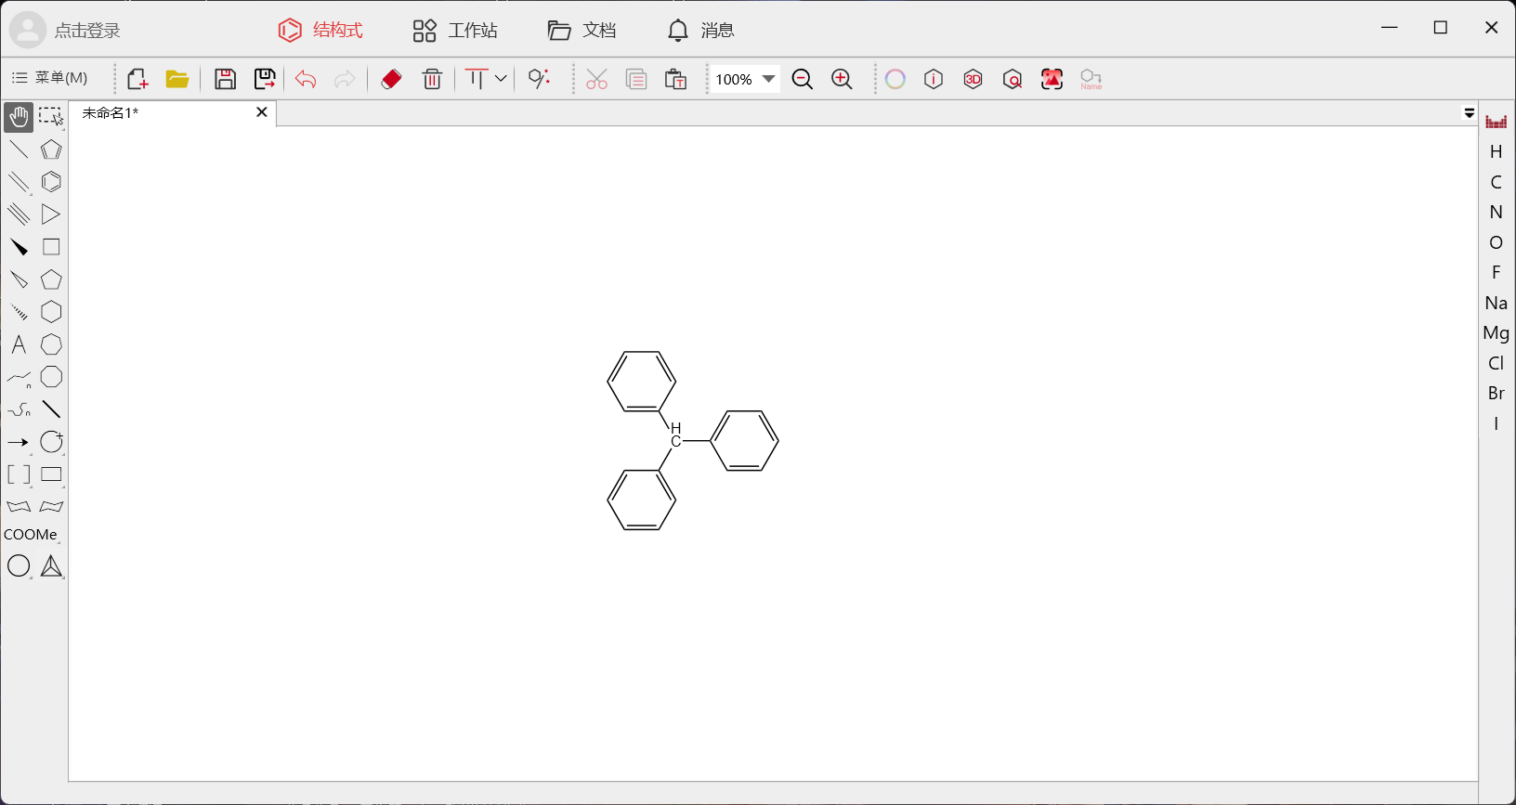Viewport: 1516px width, 805px height.
Task: Click the paste clipboard icon
Action: click(676, 79)
